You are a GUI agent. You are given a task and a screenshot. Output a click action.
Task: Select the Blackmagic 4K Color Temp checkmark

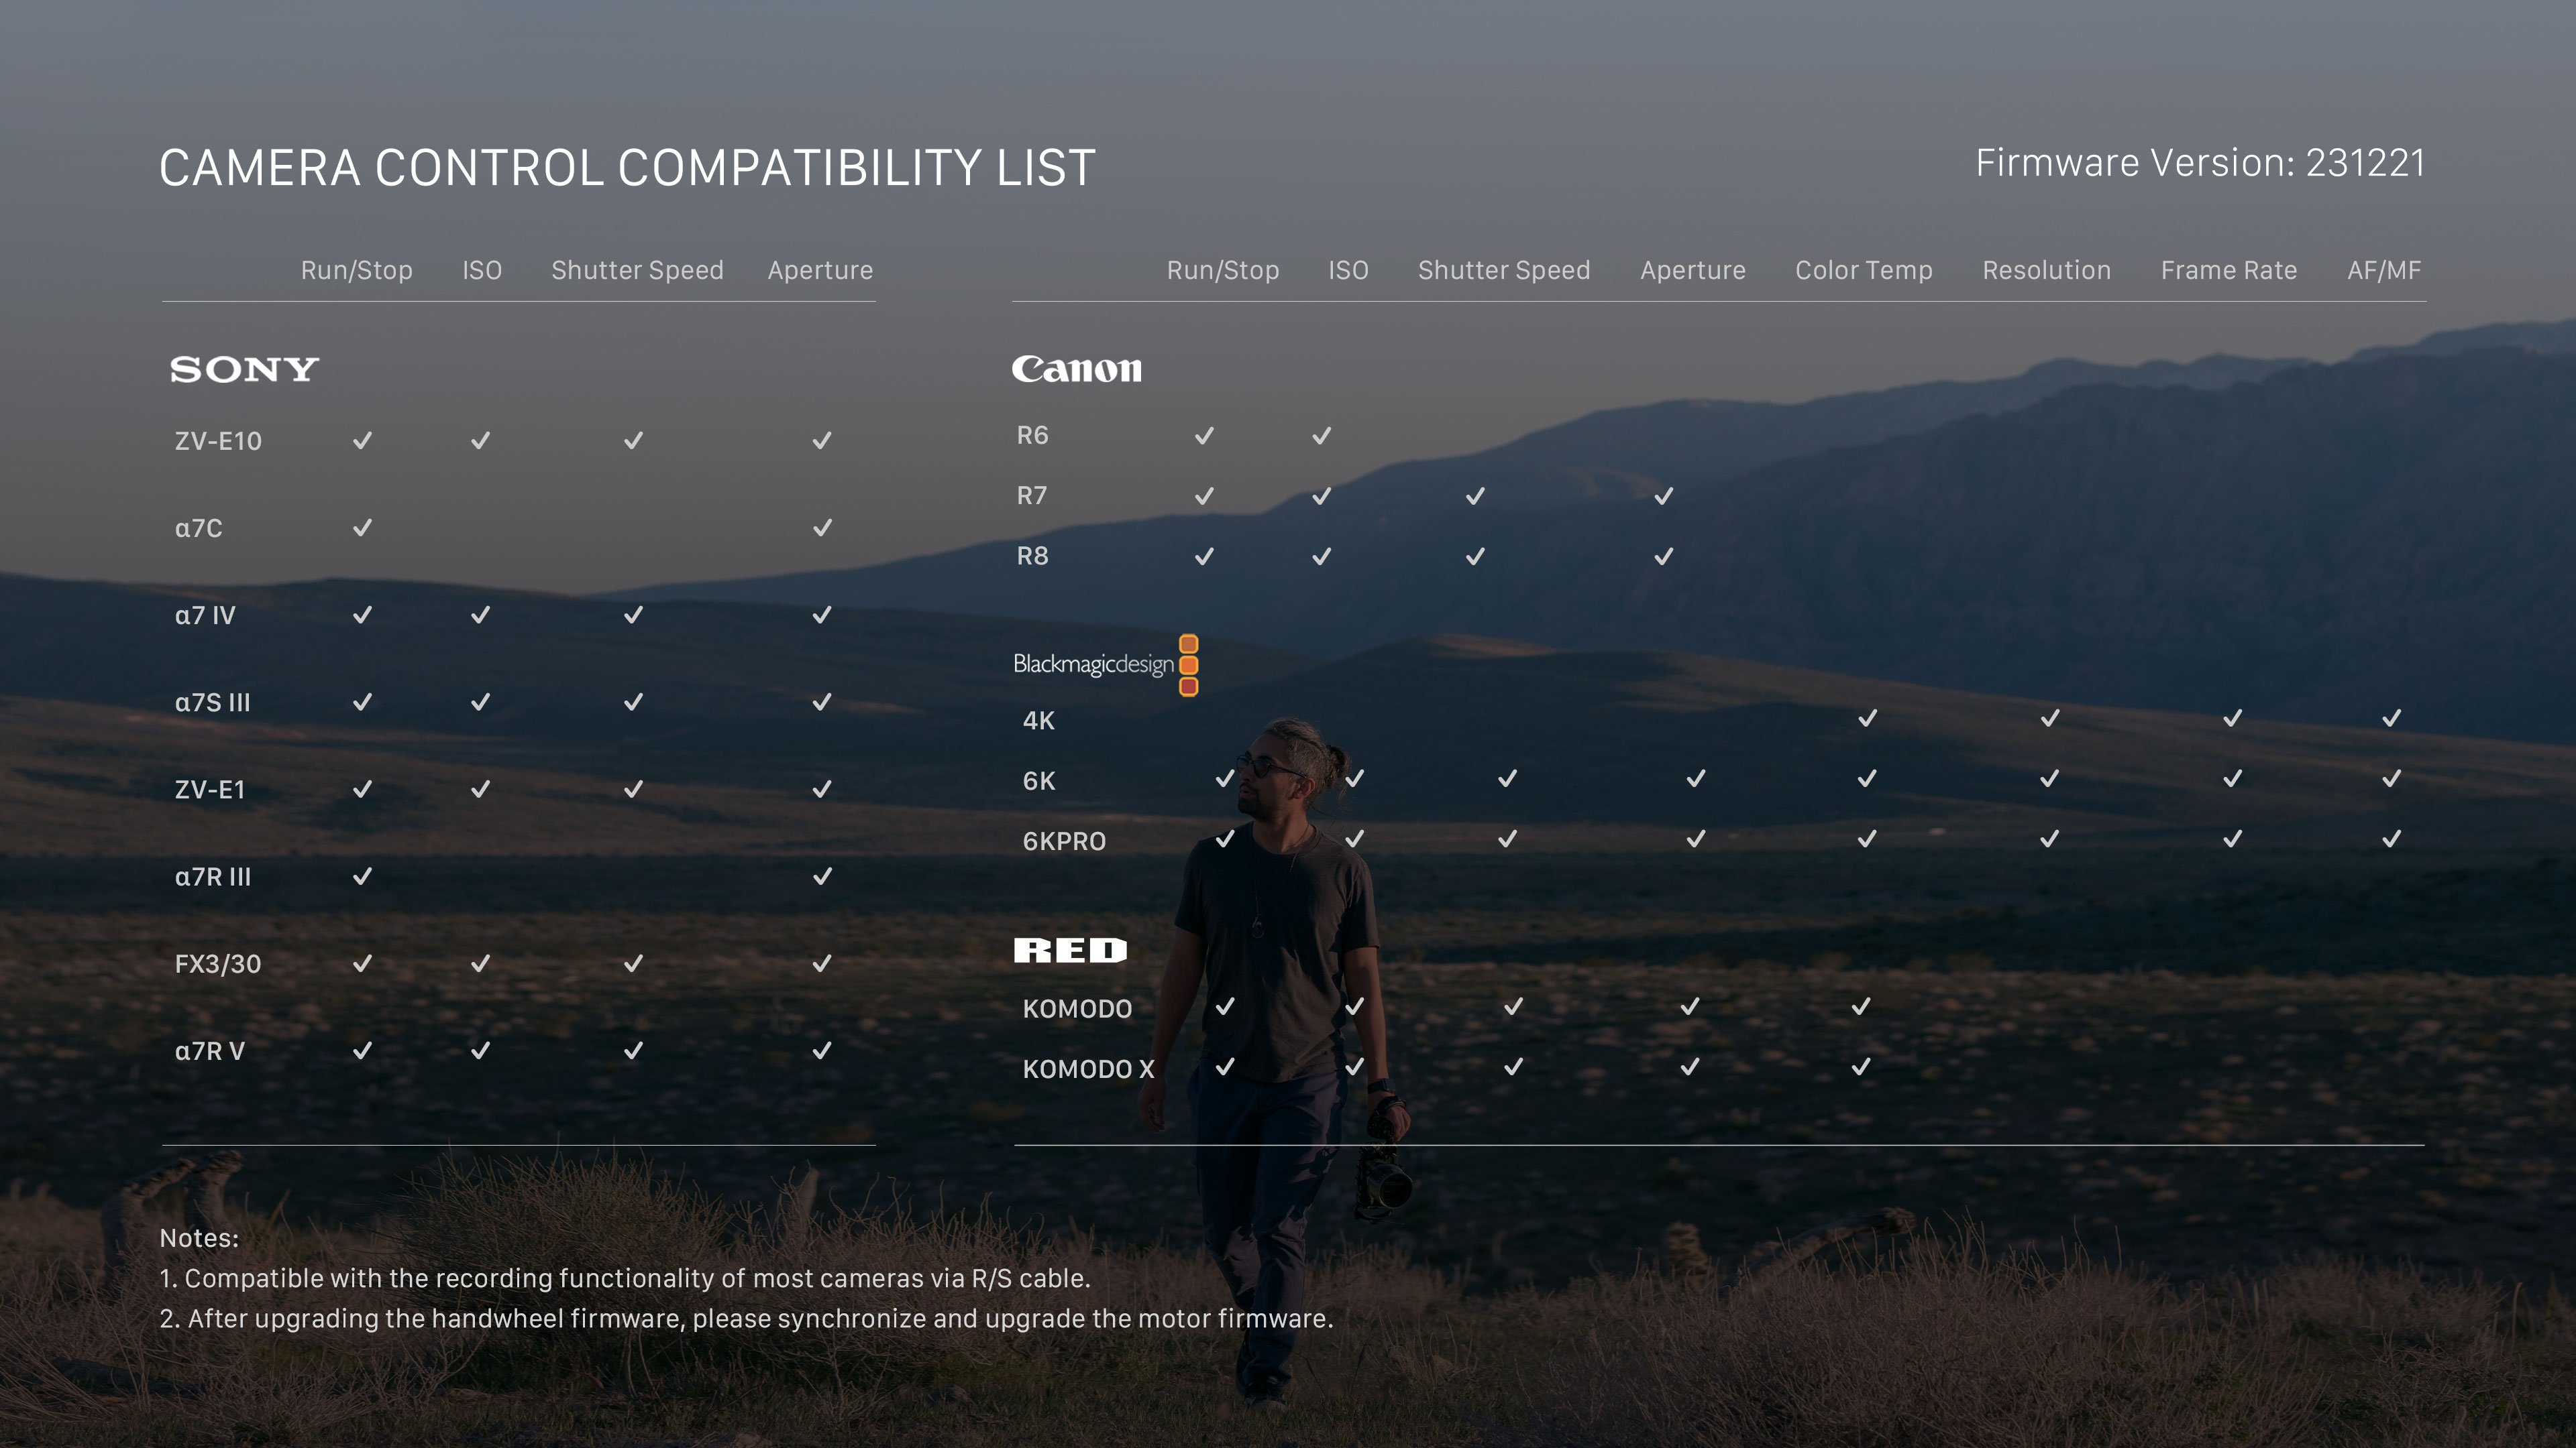1868,719
